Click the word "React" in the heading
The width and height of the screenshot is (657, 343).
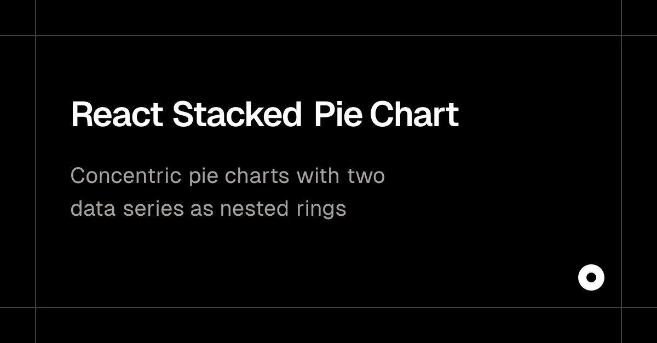click(x=117, y=115)
